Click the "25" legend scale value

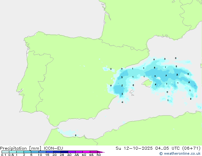62,155
